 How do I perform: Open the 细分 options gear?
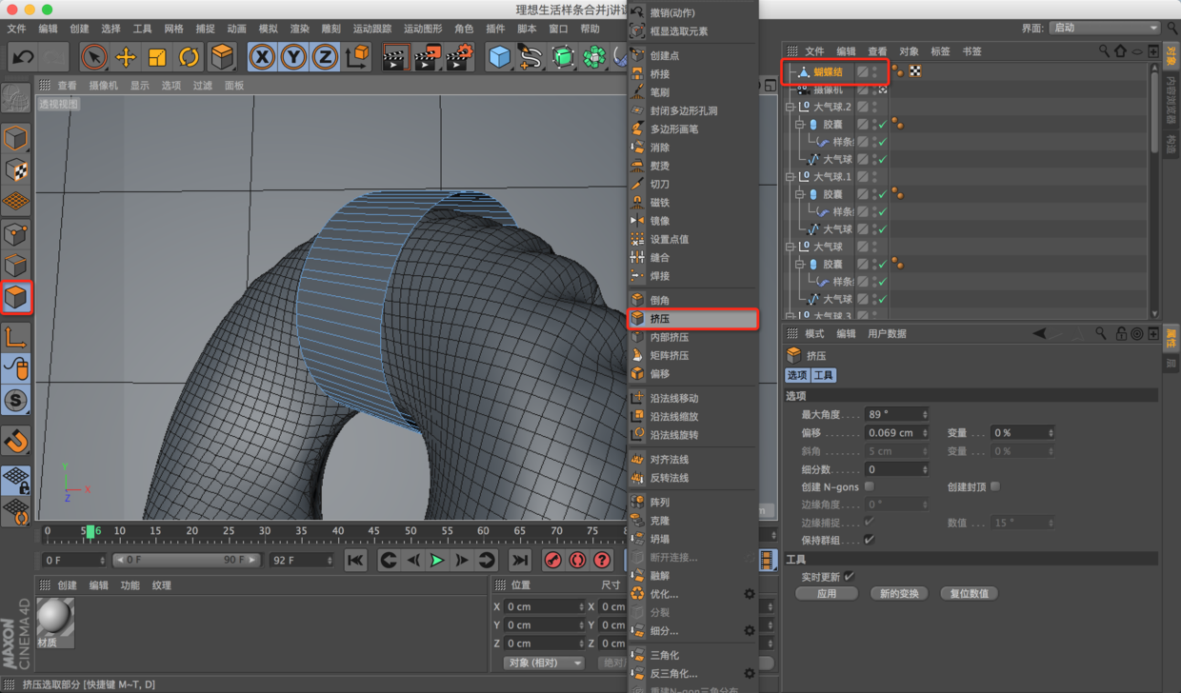(750, 630)
